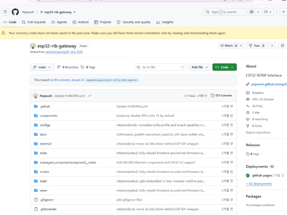The image size is (287, 215).
Task: View 8 Branches link
Action: point(68,67)
